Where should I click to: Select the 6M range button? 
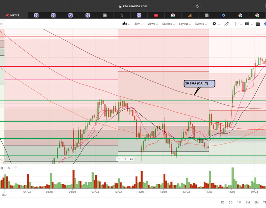pyautogui.click(x=256, y=202)
